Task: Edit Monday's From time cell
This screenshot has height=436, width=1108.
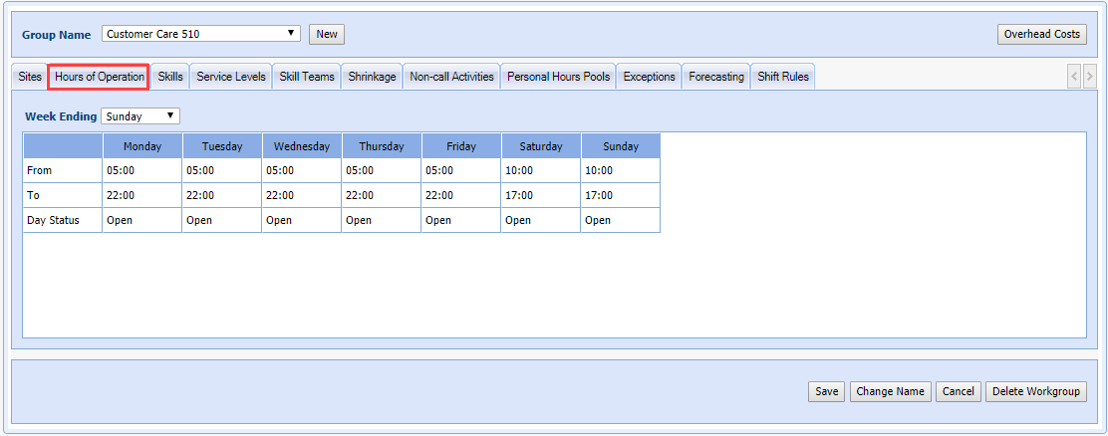Action: (x=141, y=170)
